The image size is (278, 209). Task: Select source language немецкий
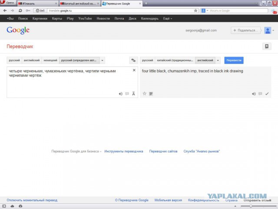50,61
